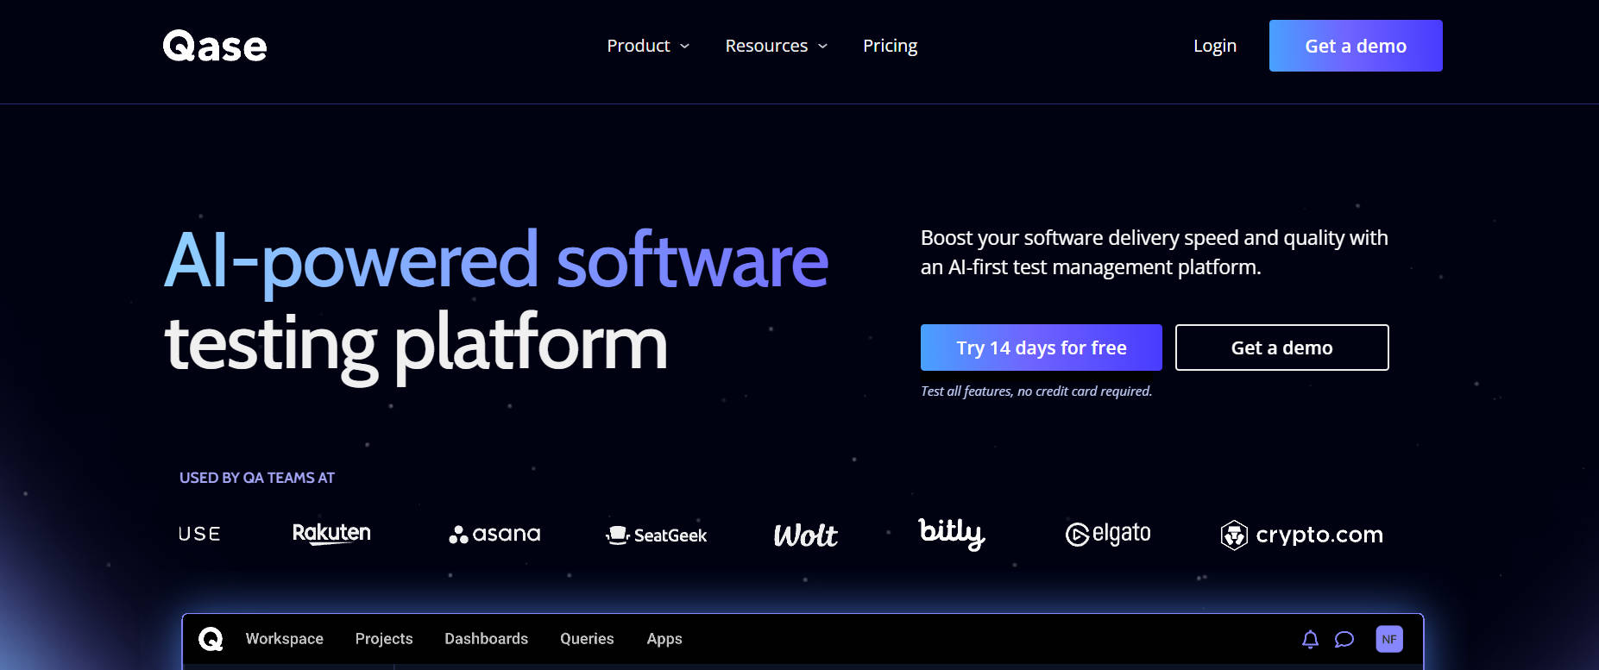The width and height of the screenshot is (1599, 670).
Task: Open the Projects tab in app preview
Action: 384,639
